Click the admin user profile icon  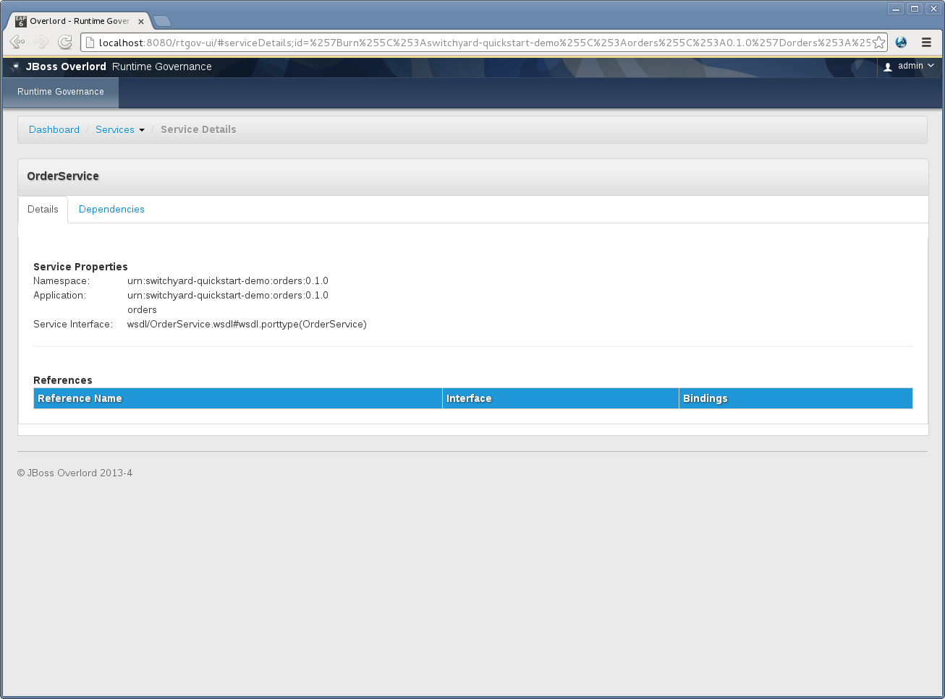888,67
